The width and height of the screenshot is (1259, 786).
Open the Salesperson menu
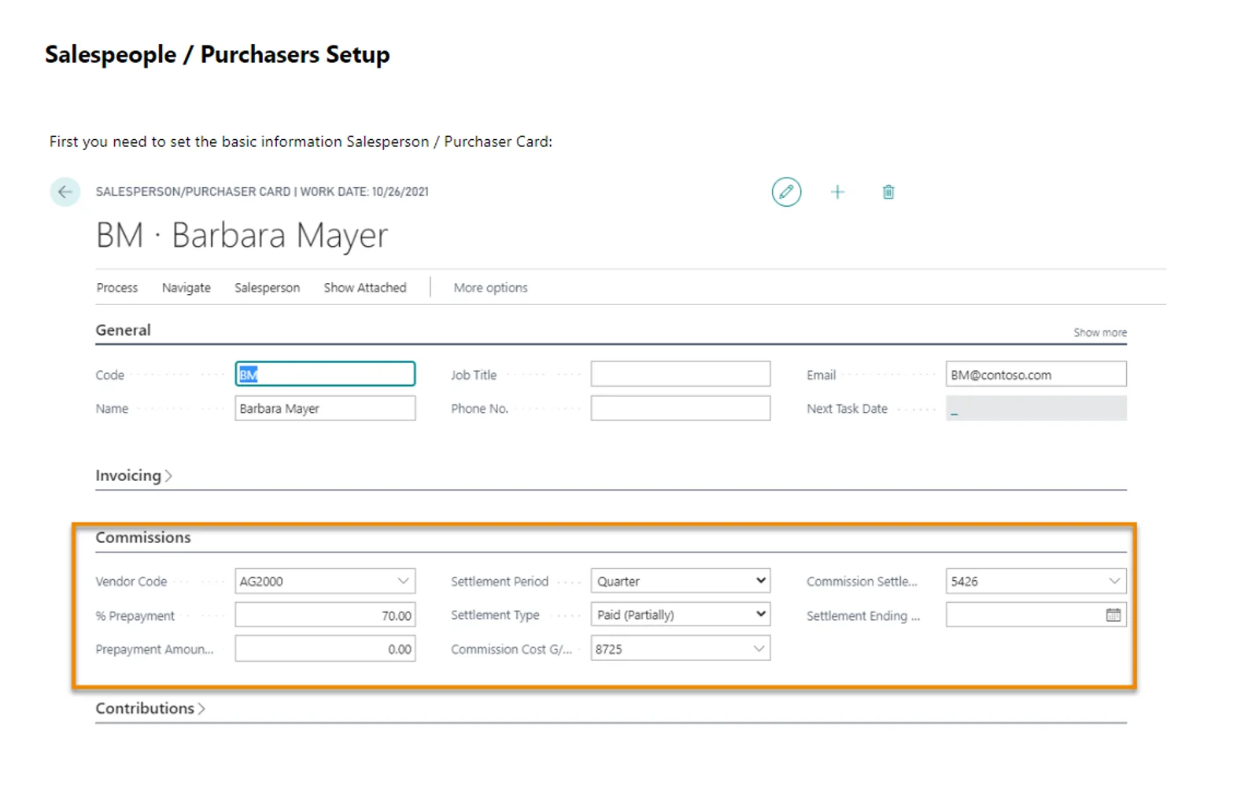(268, 288)
